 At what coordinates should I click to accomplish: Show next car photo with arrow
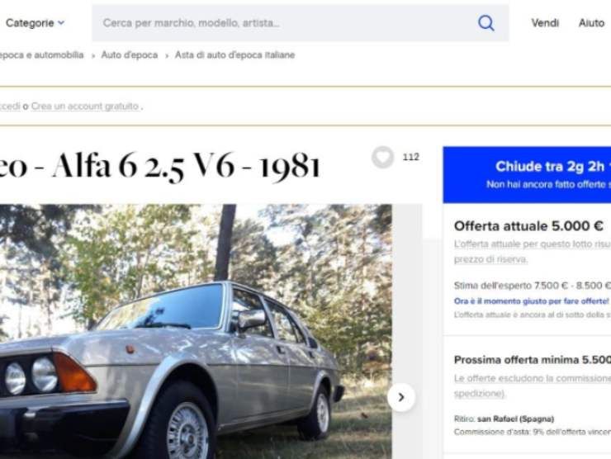(x=401, y=397)
